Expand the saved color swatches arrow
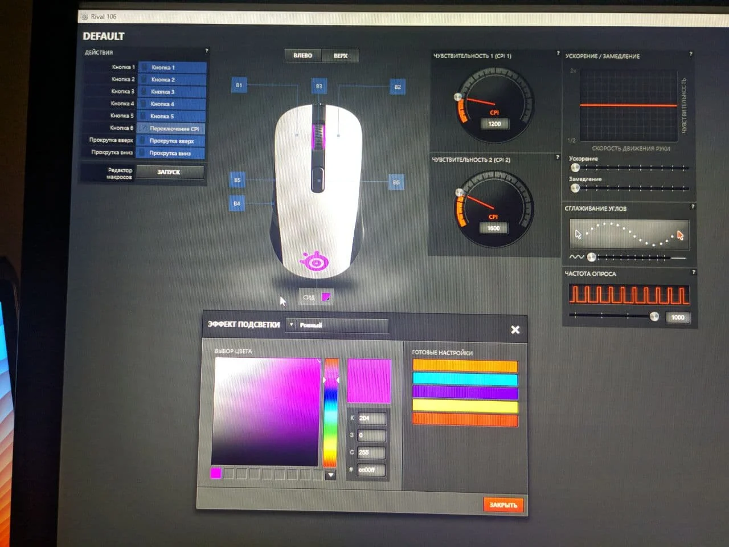Screen dimensions: 729x547 (330, 475)
